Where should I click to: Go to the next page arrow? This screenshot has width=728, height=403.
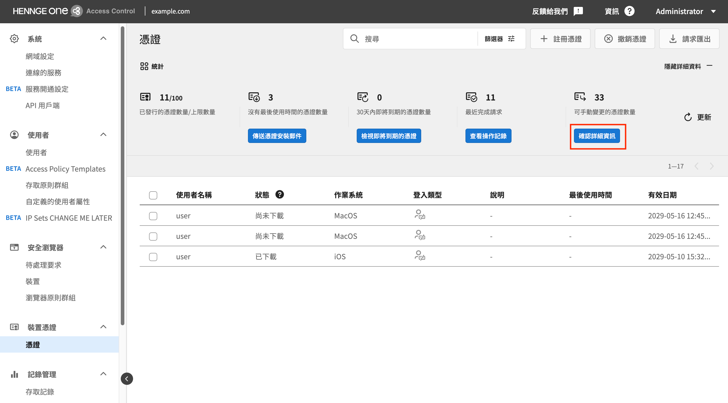tap(712, 166)
